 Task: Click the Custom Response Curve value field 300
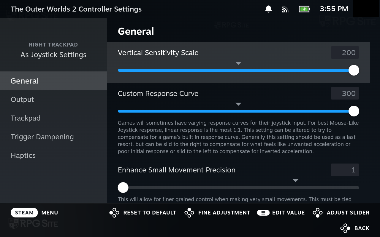click(x=345, y=94)
